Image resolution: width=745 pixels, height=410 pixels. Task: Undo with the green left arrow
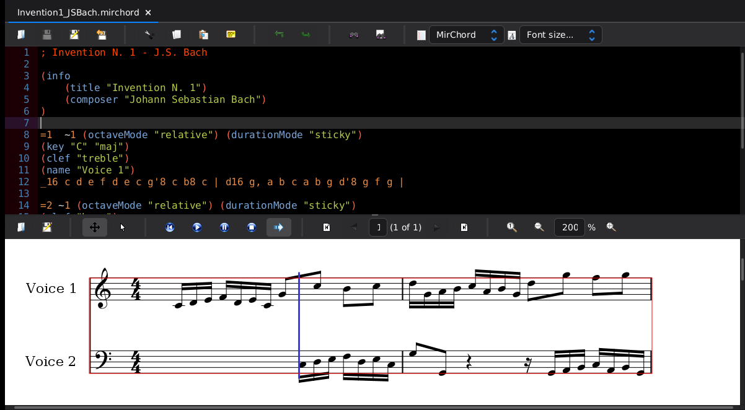click(279, 35)
